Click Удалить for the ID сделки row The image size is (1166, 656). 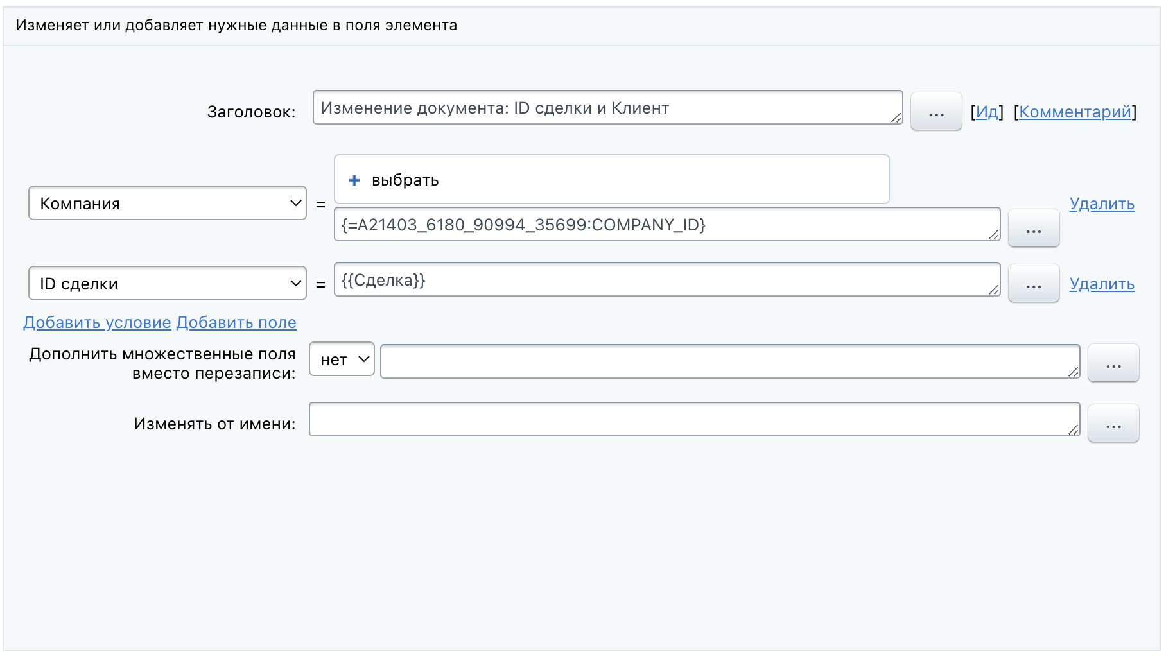click(1102, 284)
